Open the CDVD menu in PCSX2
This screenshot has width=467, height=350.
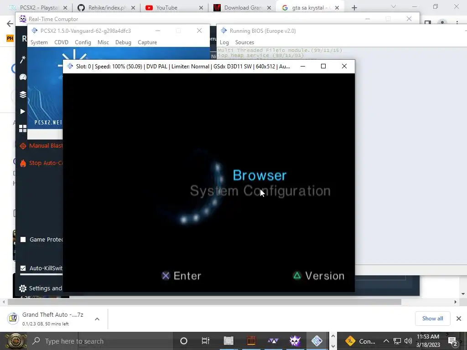click(62, 42)
